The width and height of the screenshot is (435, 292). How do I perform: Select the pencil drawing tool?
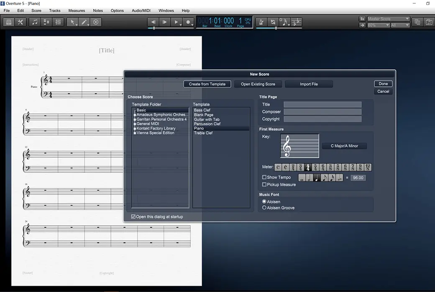[x=84, y=22]
